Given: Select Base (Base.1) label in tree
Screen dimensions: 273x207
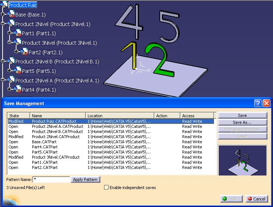Looking at the screenshot, I should tap(30, 15).
